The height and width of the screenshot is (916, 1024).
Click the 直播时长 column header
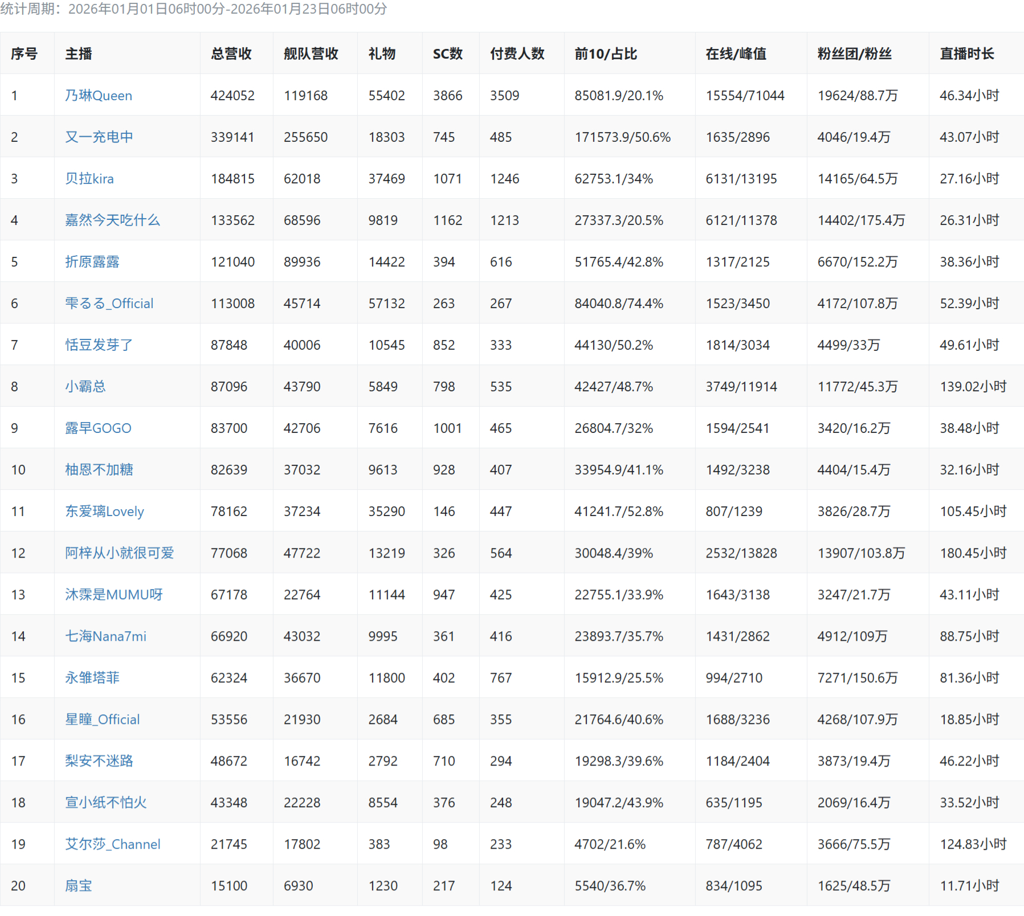point(966,54)
